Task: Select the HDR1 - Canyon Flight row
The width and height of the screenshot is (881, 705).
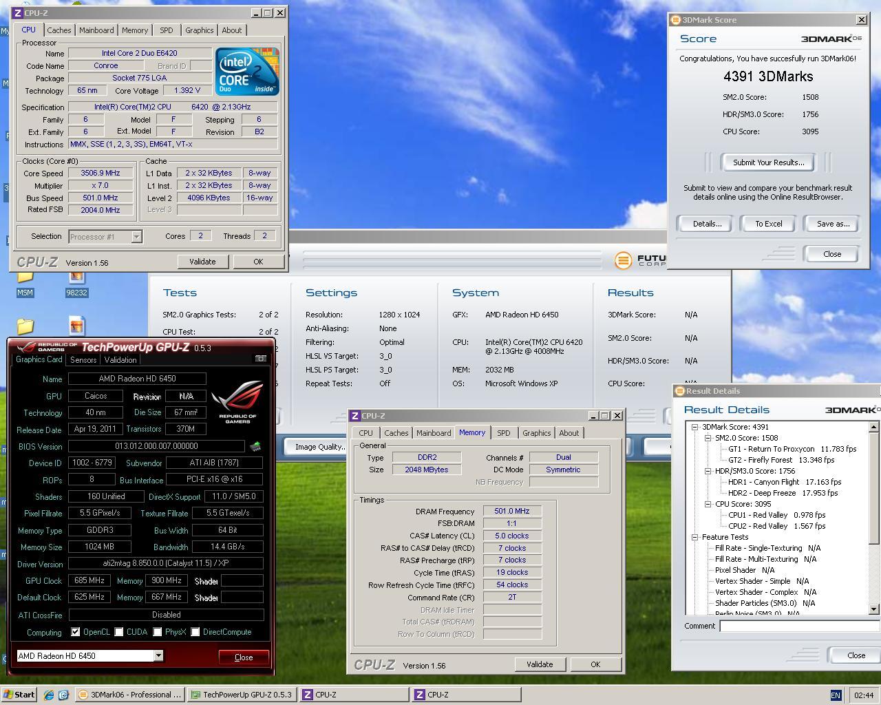Action: click(x=785, y=482)
